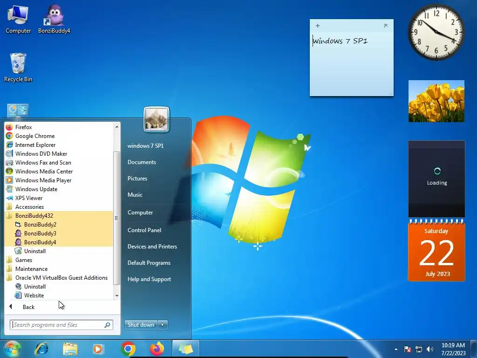The width and height of the screenshot is (477, 358).
Task: Switch to Sticky Notes taskbar button
Action: [x=186, y=349]
